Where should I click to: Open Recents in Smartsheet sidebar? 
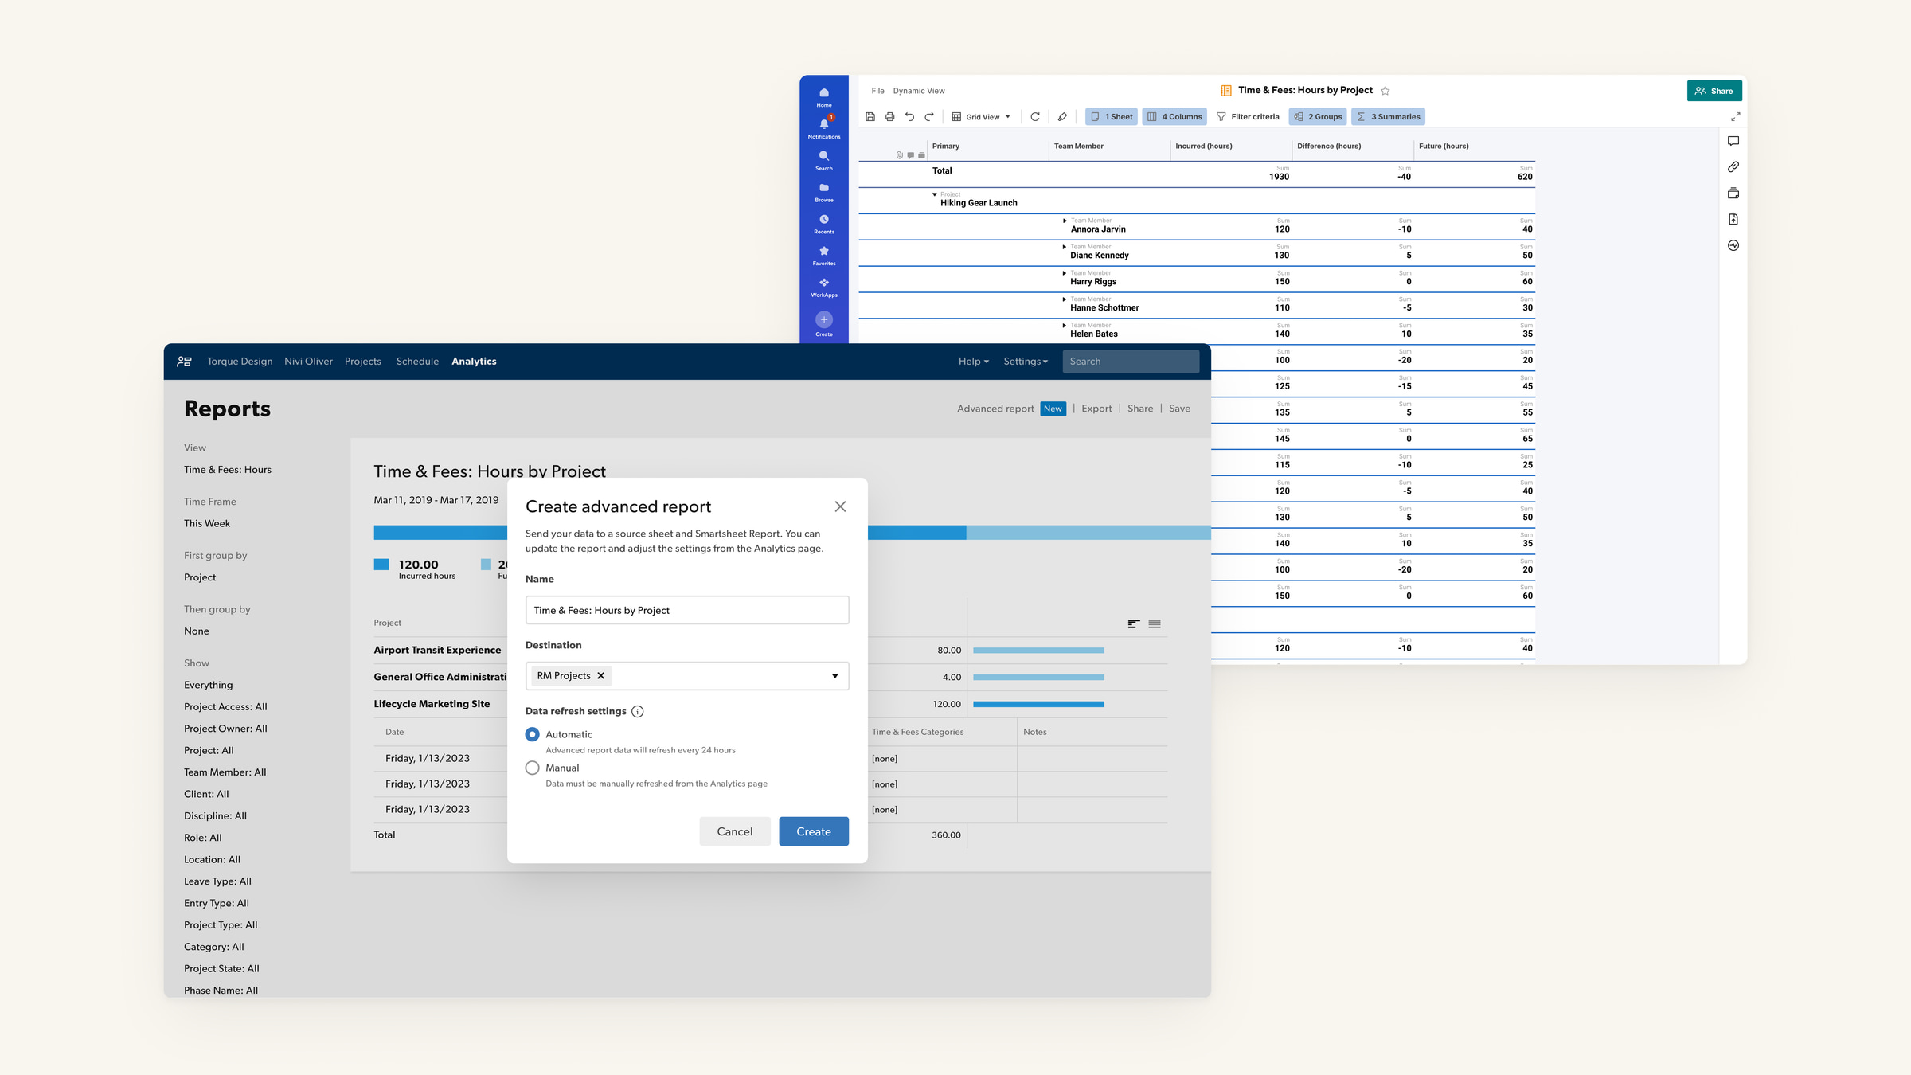[x=824, y=224]
